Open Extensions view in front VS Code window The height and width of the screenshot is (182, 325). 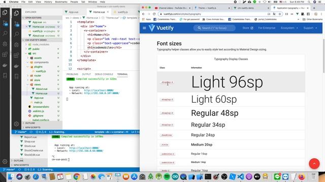pyautogui.click(x=16, y=55)
